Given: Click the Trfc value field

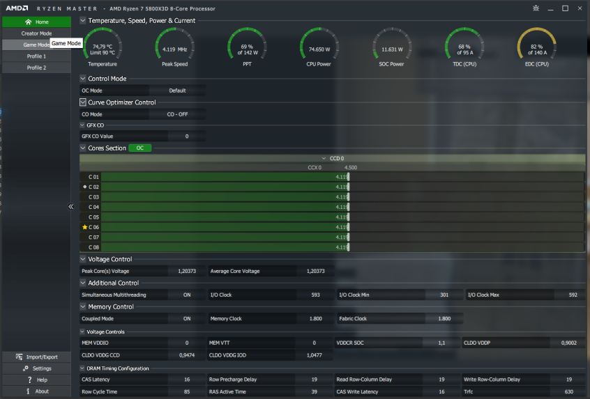Looking at the screenshot, I should 568,391.
